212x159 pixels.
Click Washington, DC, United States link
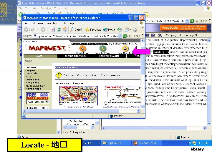click(x=78, y=107)
